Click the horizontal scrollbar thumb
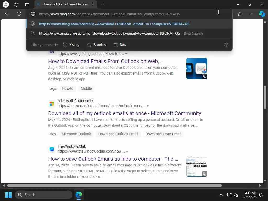 coord(114,186)
